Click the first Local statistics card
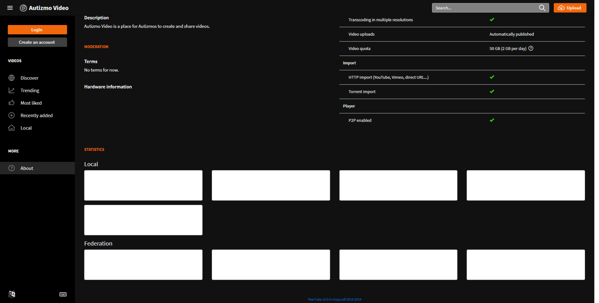 143,185
